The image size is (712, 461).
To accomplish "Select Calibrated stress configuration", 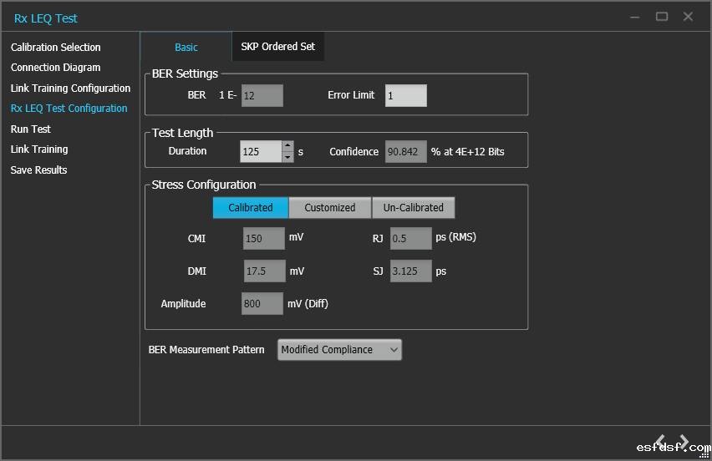I will pyautogui.click(x=251, y=208).
